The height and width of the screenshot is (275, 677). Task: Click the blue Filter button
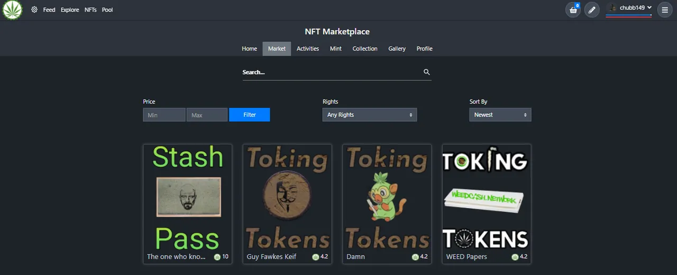pyautogui.click(x=250, y=115)
